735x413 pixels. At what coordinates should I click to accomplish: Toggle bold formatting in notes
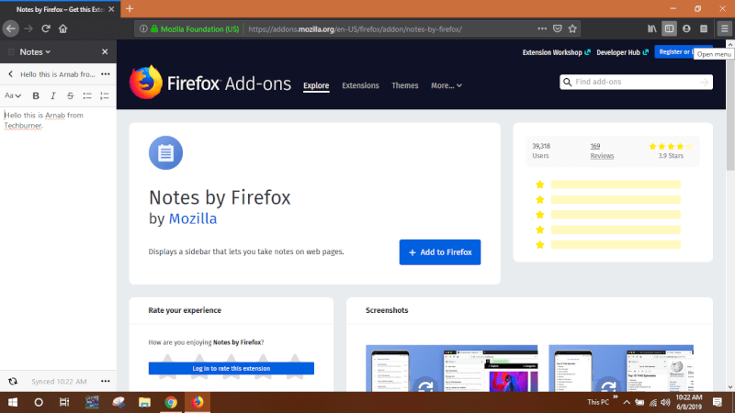tap(36, 95)
